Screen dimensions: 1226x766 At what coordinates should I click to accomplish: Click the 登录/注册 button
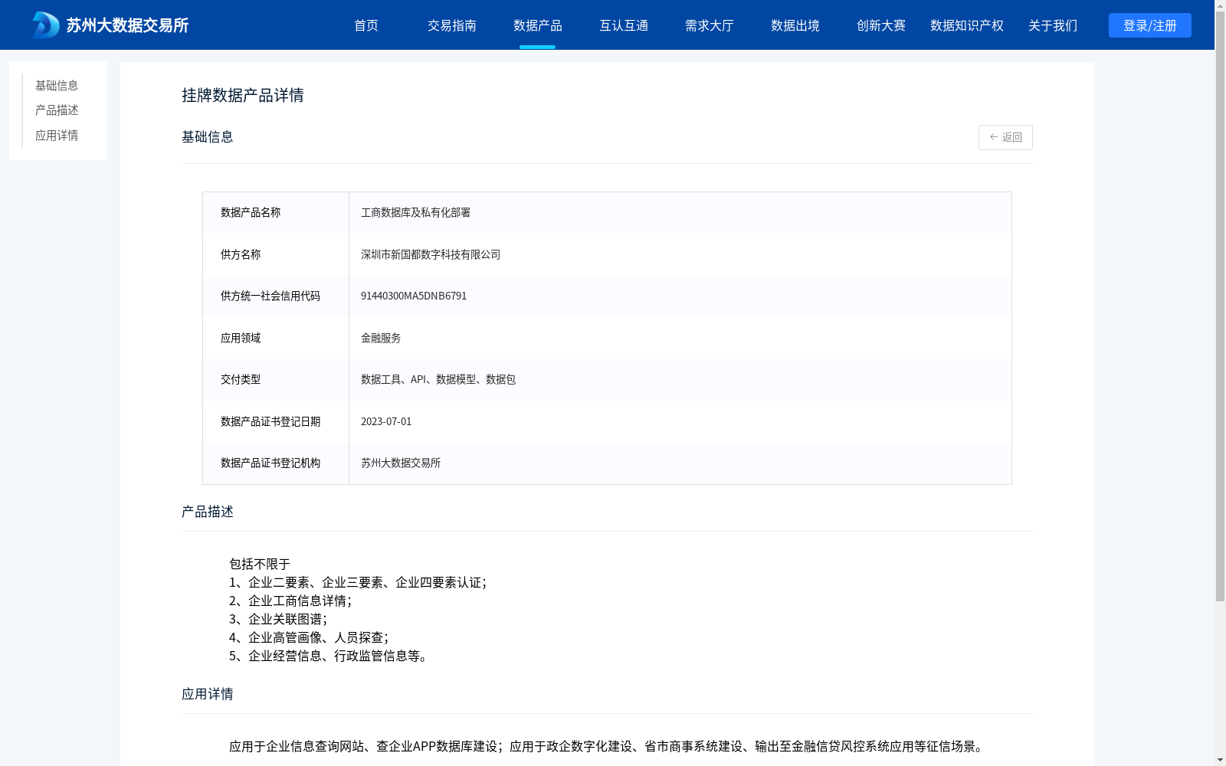click(x=1150, y=25)
